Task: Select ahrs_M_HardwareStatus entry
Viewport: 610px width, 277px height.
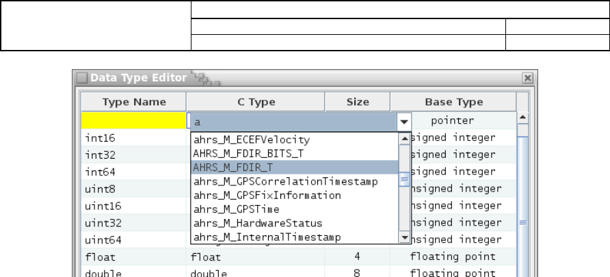Action: [x=295, y=224]
